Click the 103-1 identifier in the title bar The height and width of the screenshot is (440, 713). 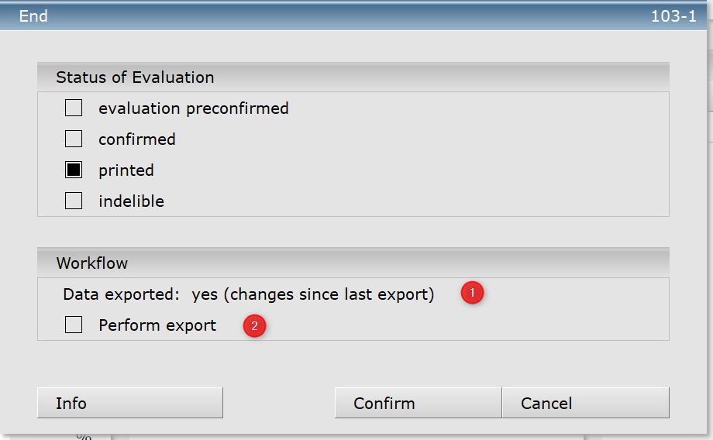point(673,16)
